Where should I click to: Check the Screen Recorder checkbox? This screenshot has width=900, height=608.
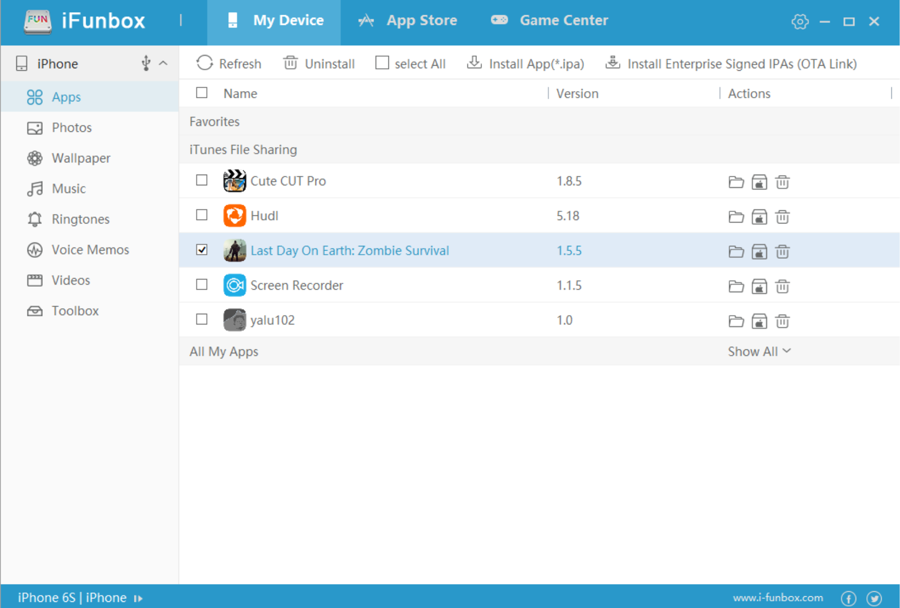coord(202,284)
